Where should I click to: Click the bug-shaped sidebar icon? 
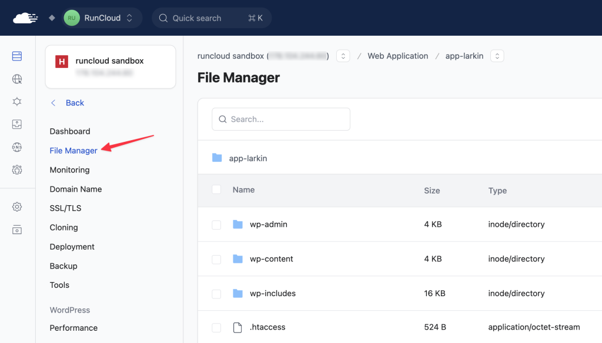(17, 101)
